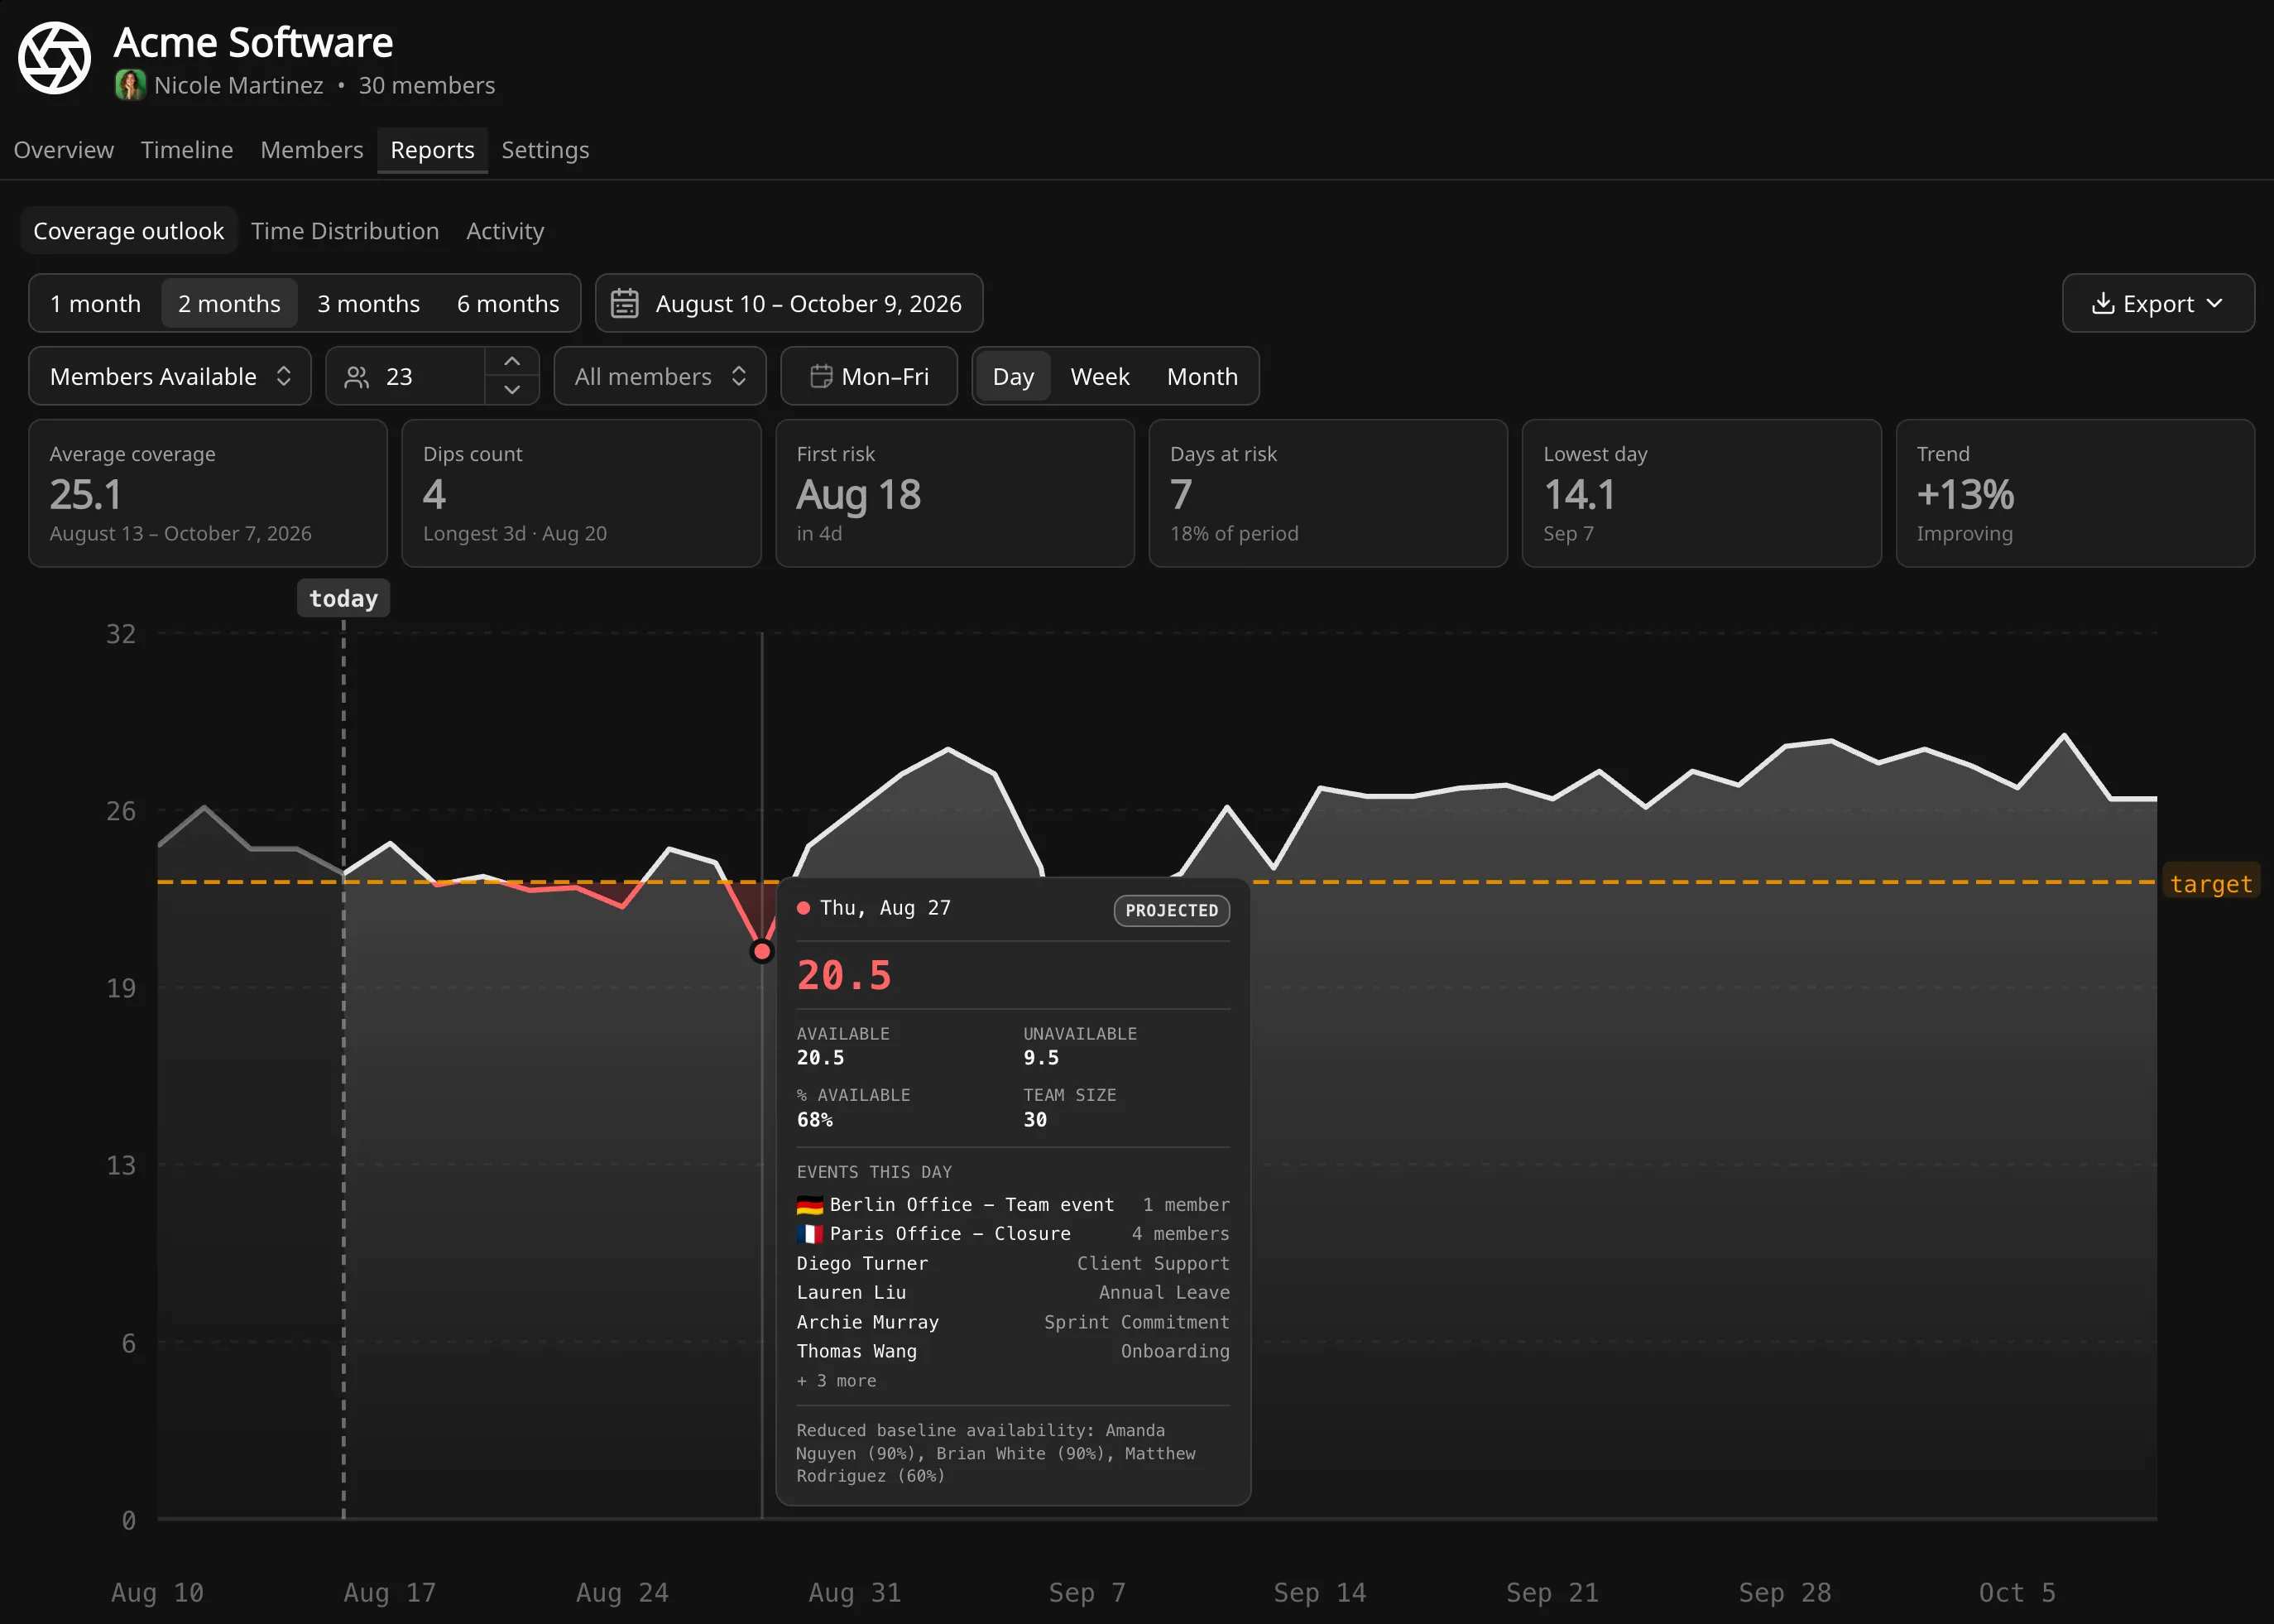Open the Settings tab
This screenshot has width=2274, height=1624.
545,150
